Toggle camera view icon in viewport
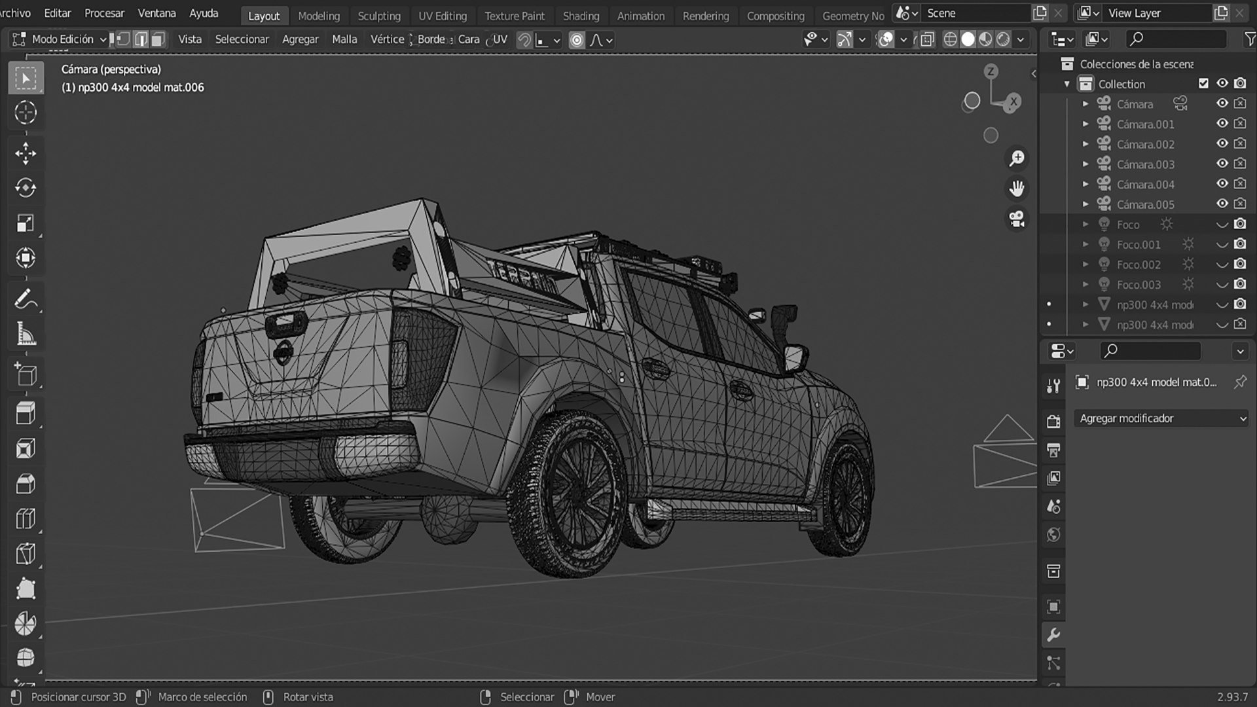The image size is (1257, 707). click(x=1017, y=219)
